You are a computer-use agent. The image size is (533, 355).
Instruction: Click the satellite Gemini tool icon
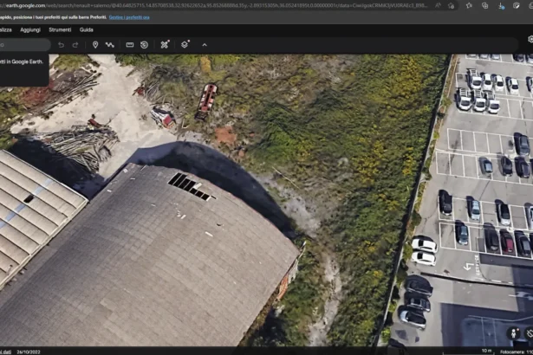165,44
